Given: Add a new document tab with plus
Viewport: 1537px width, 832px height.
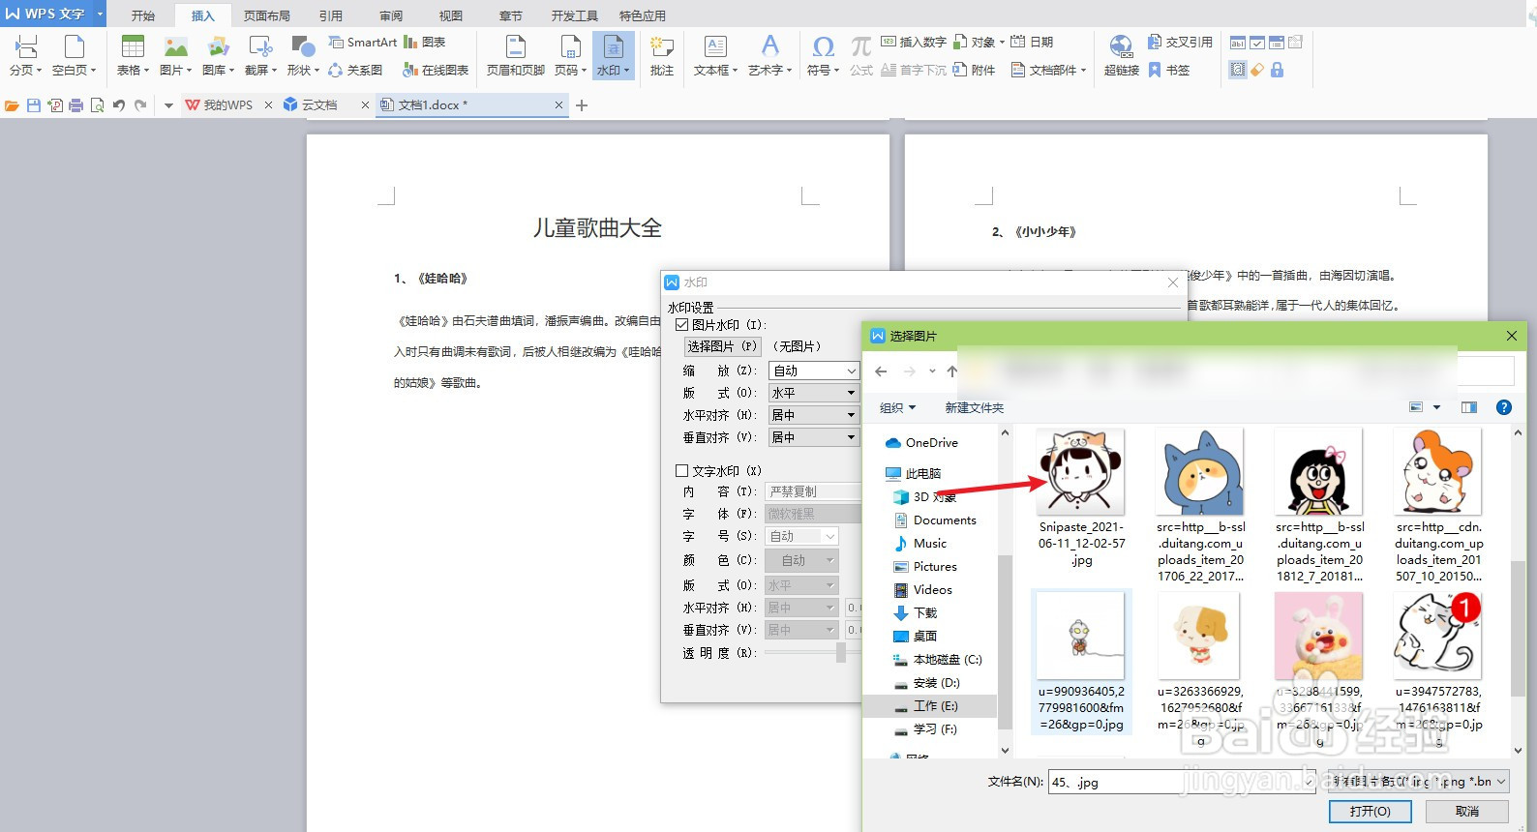Looking at the screenshot, I should tap(582, 105).
